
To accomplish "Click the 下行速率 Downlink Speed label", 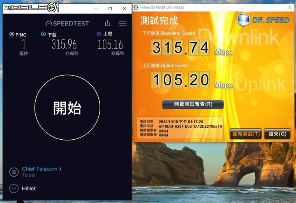I will pyautogui.click(x=169, y=33).
